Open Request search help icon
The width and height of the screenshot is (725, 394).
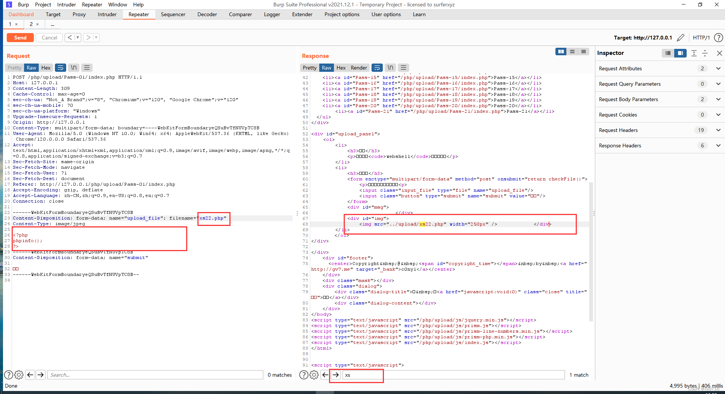(8, 375)
